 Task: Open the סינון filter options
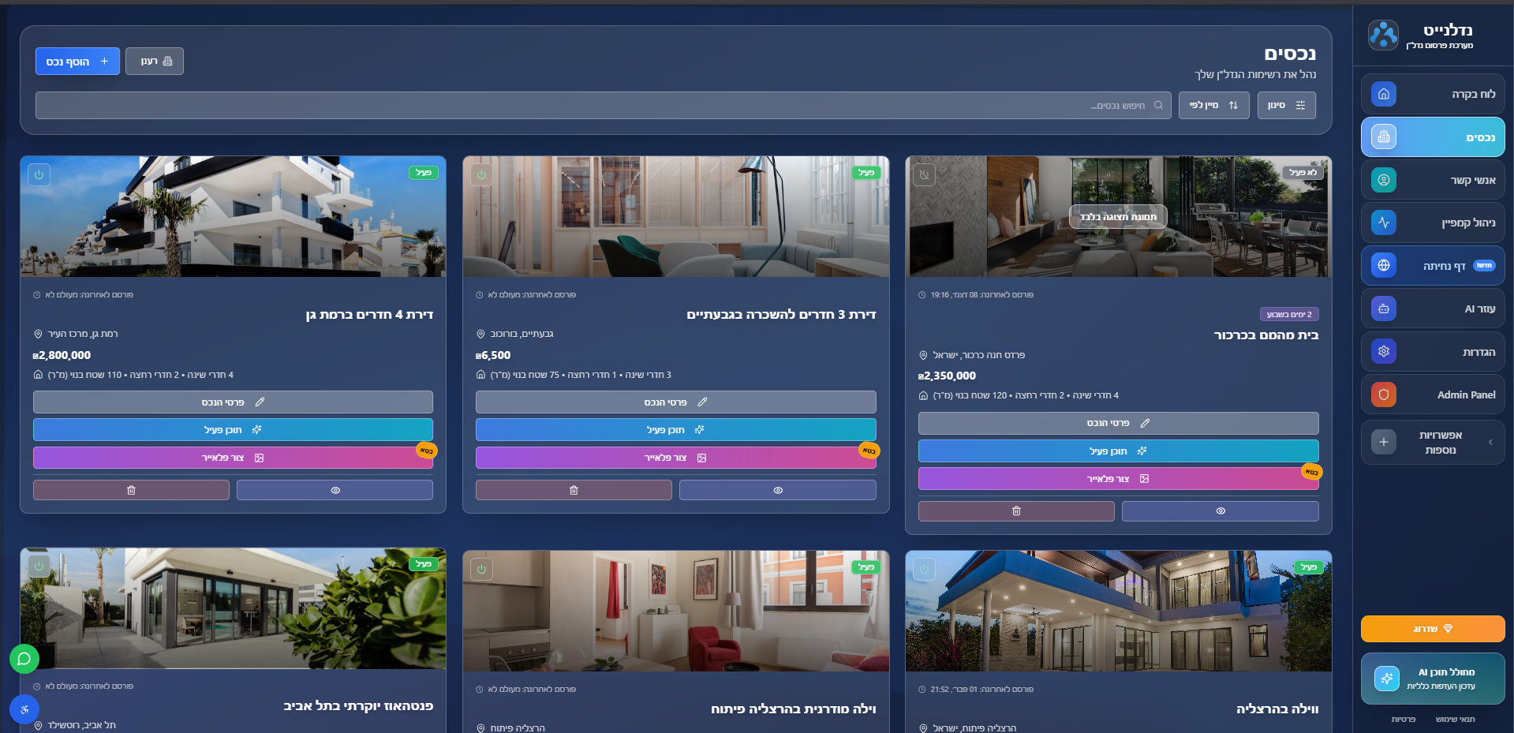1286,106
